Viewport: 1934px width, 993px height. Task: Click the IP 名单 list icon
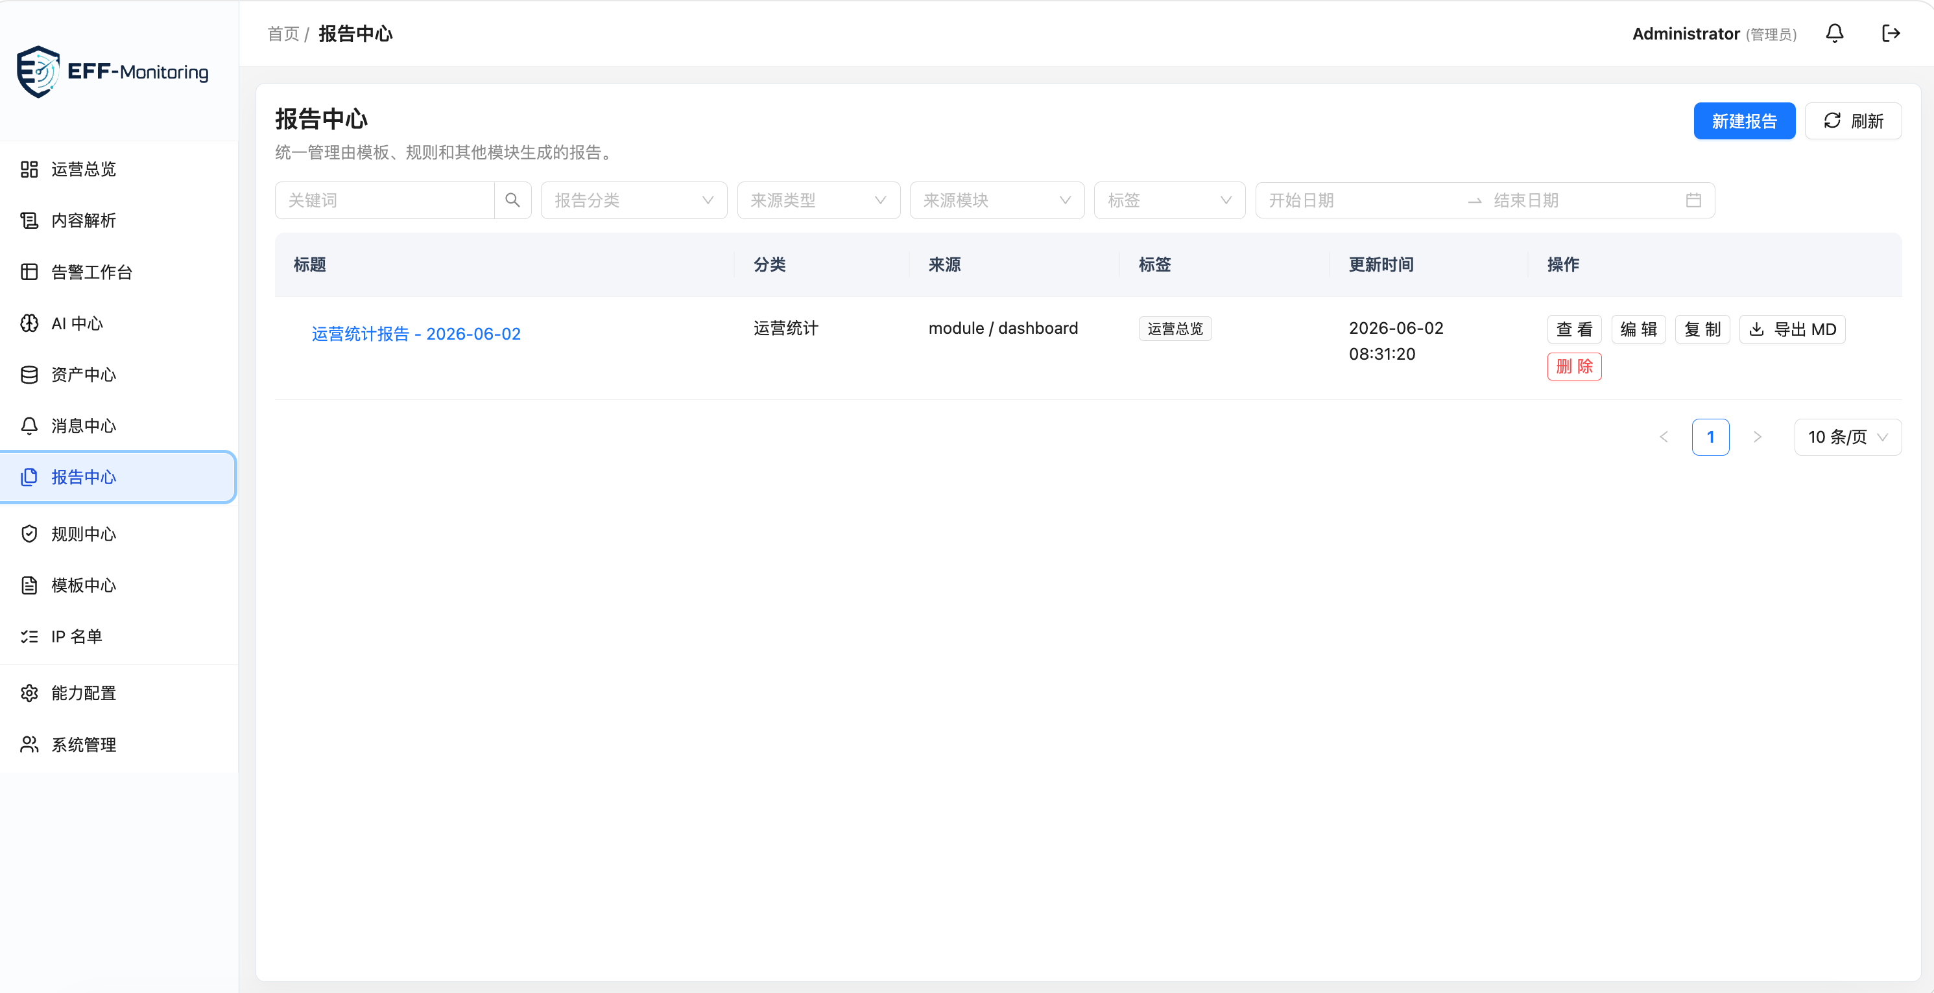tap(29, 637)
